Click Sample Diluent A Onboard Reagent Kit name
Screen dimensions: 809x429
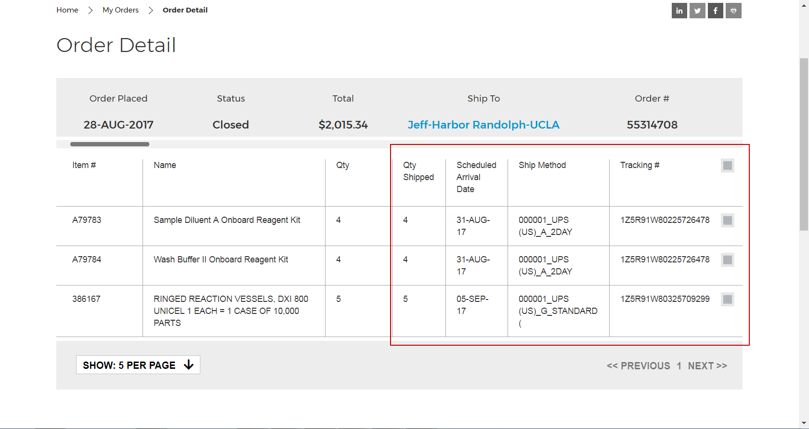(227, 220)
